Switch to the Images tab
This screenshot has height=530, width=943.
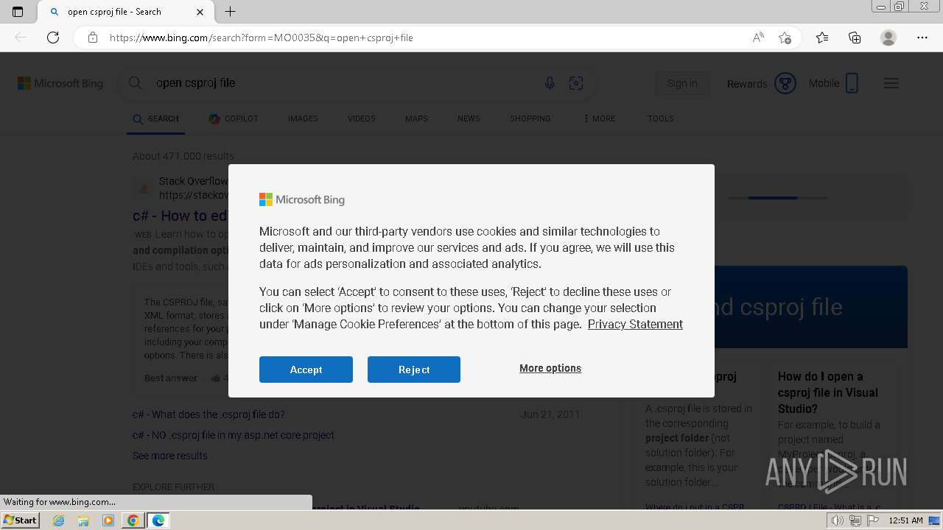303,119
